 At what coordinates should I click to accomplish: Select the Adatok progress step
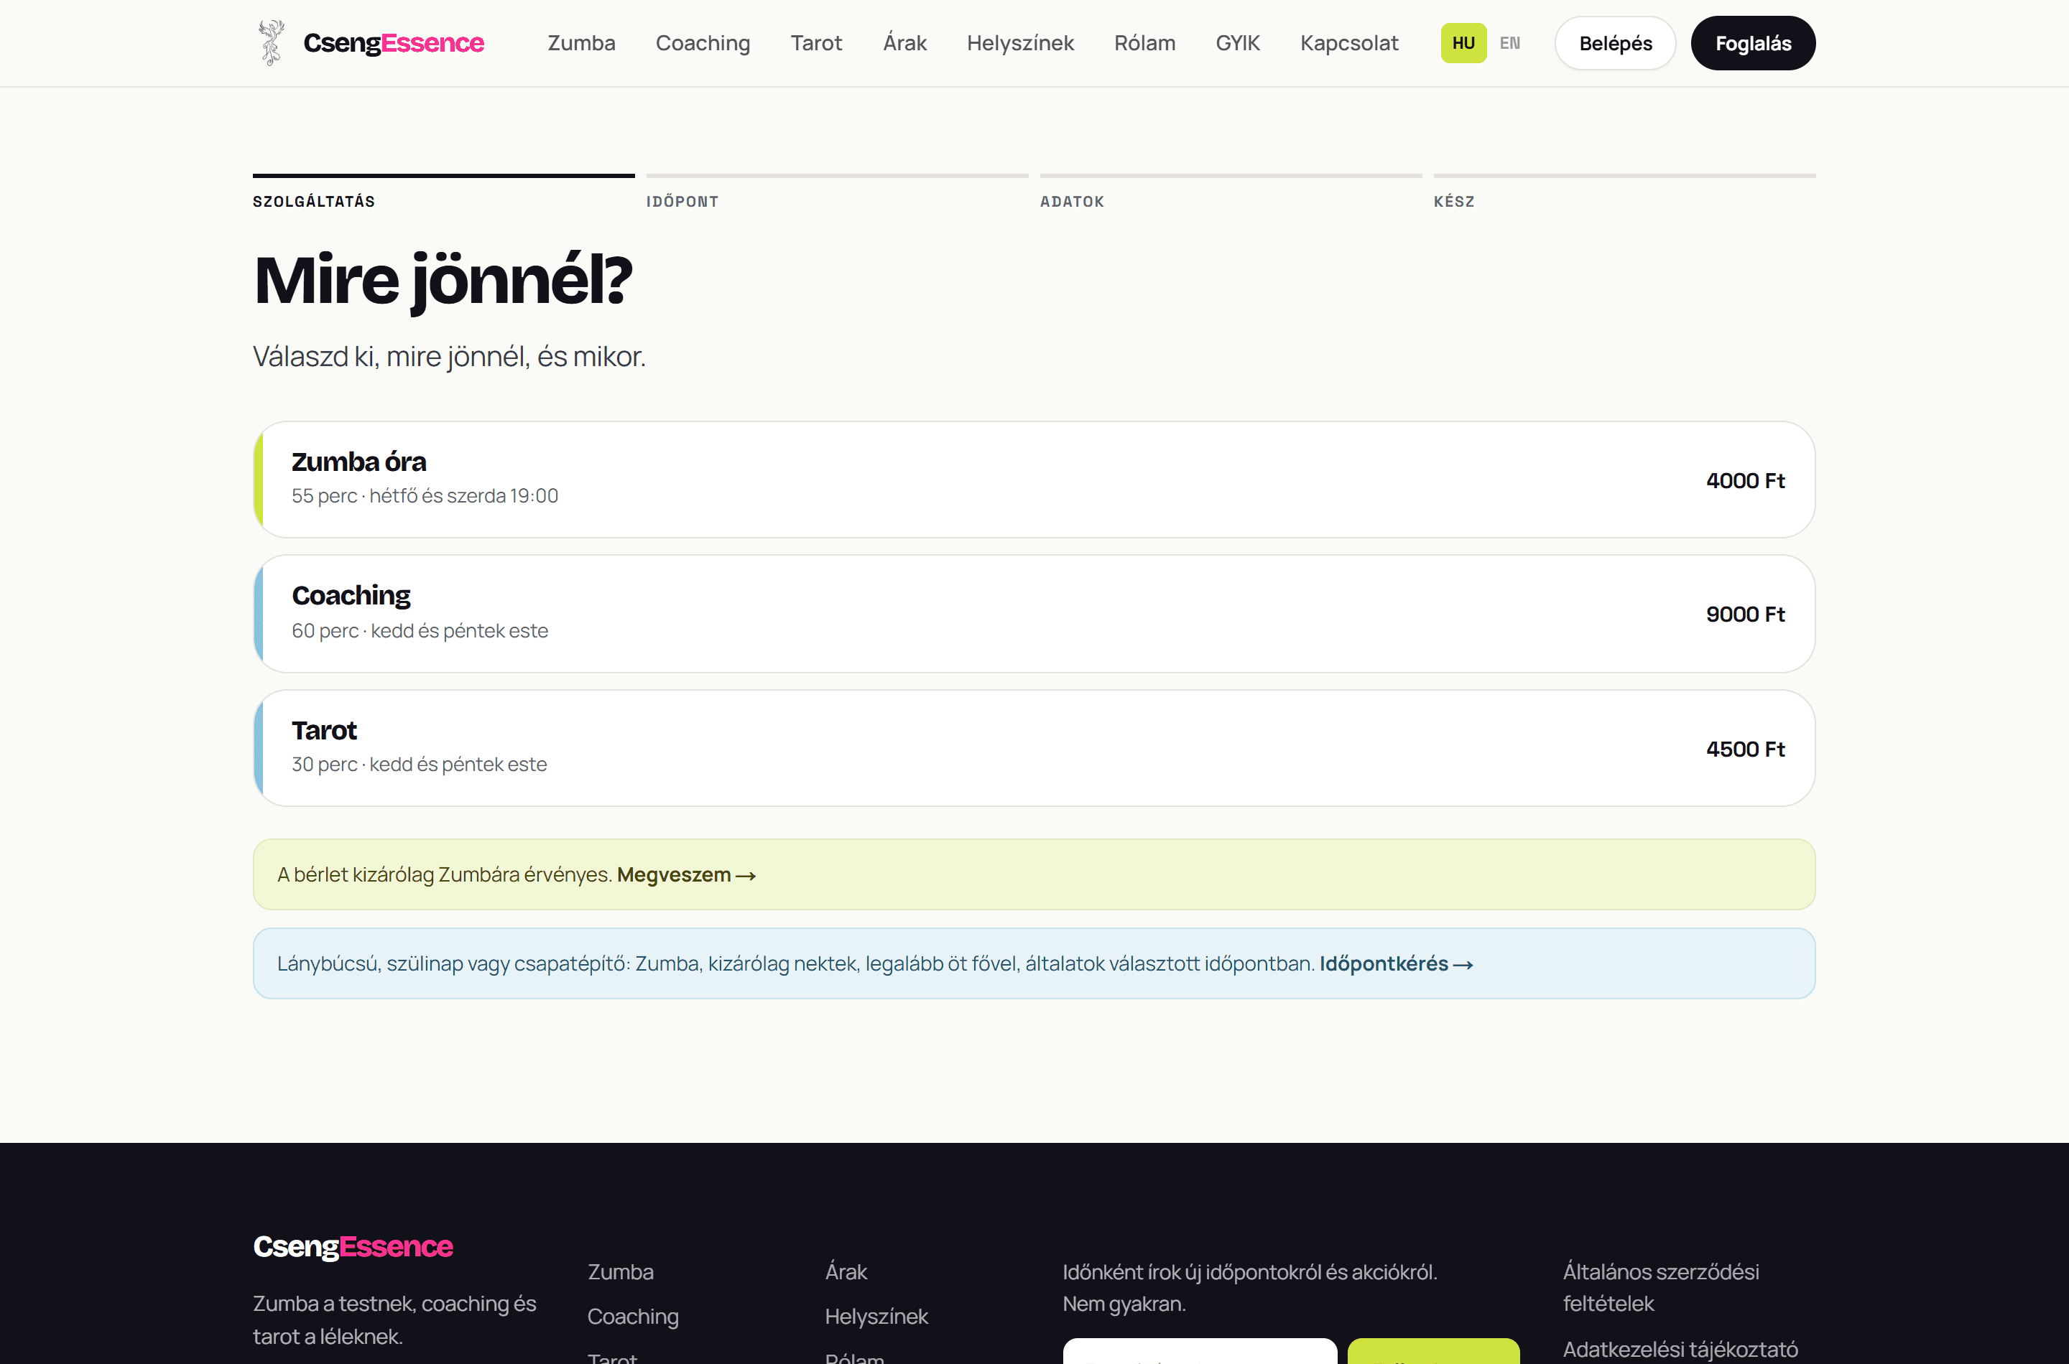[1231, 192]
